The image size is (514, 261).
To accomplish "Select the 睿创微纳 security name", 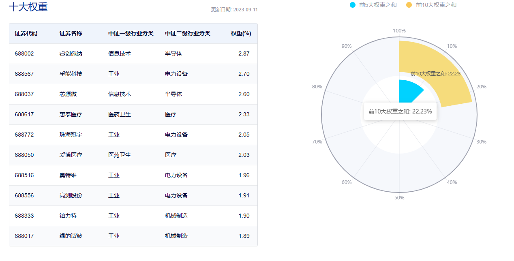I will (x=71, y=53).
